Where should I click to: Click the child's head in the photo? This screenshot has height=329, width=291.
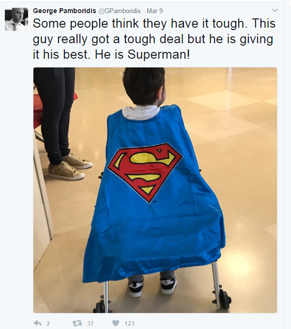144,86
